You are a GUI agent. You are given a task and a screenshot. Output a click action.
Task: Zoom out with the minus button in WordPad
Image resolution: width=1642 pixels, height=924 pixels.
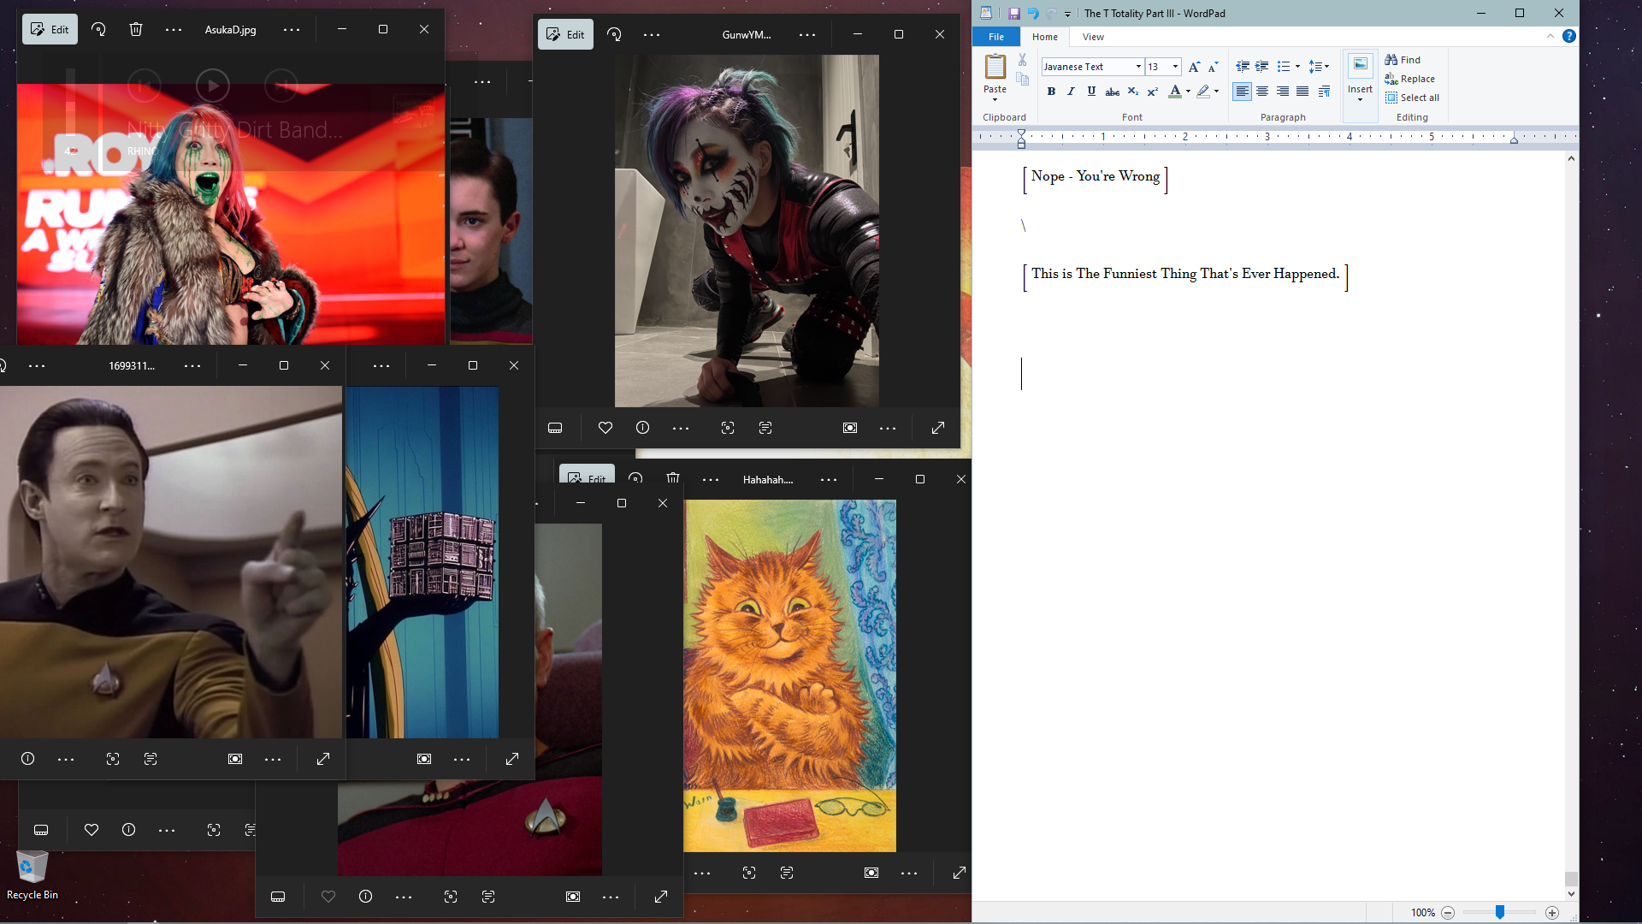[x=1448, y=913]
